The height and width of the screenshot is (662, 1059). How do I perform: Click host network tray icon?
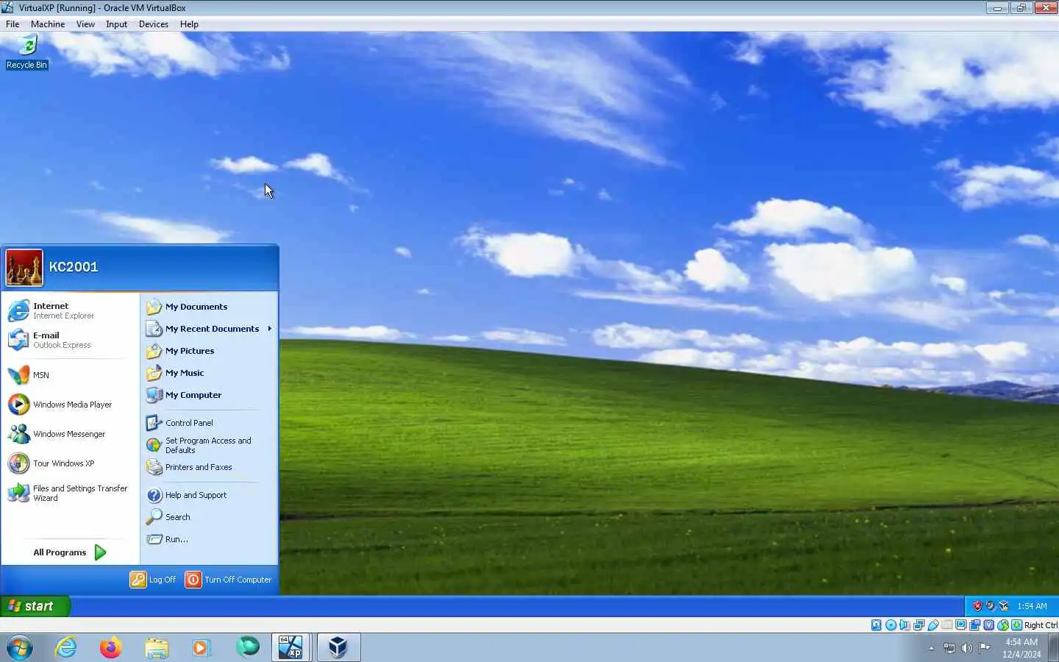[x=949, y=648]
